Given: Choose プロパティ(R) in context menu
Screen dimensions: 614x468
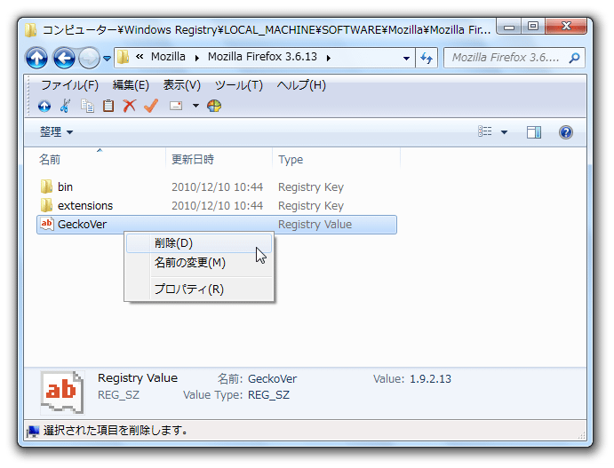Looking at the screenshot, I should pos(199,290).
